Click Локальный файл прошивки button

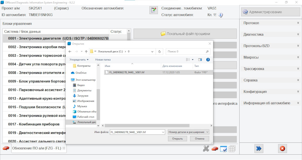click(x=185, y=34)
